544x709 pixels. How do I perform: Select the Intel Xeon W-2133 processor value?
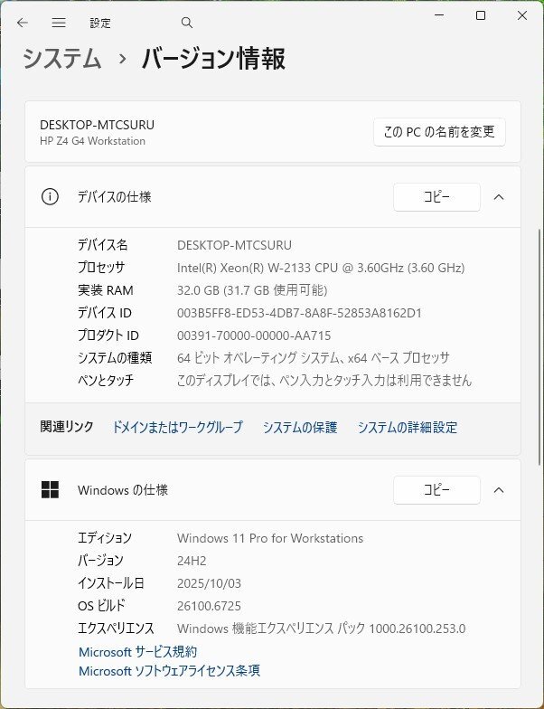click(x=321, y=268)
